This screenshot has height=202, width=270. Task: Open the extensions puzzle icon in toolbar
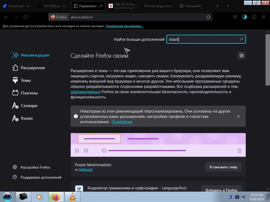[254, 17]
